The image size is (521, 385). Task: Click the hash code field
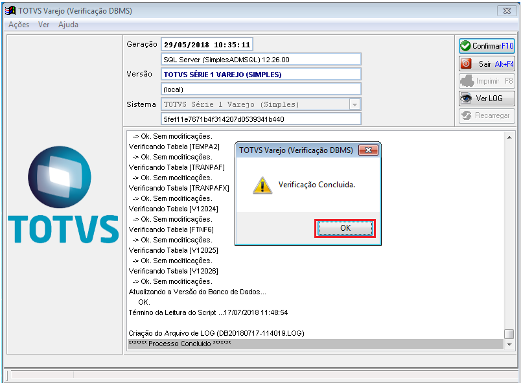261,119
